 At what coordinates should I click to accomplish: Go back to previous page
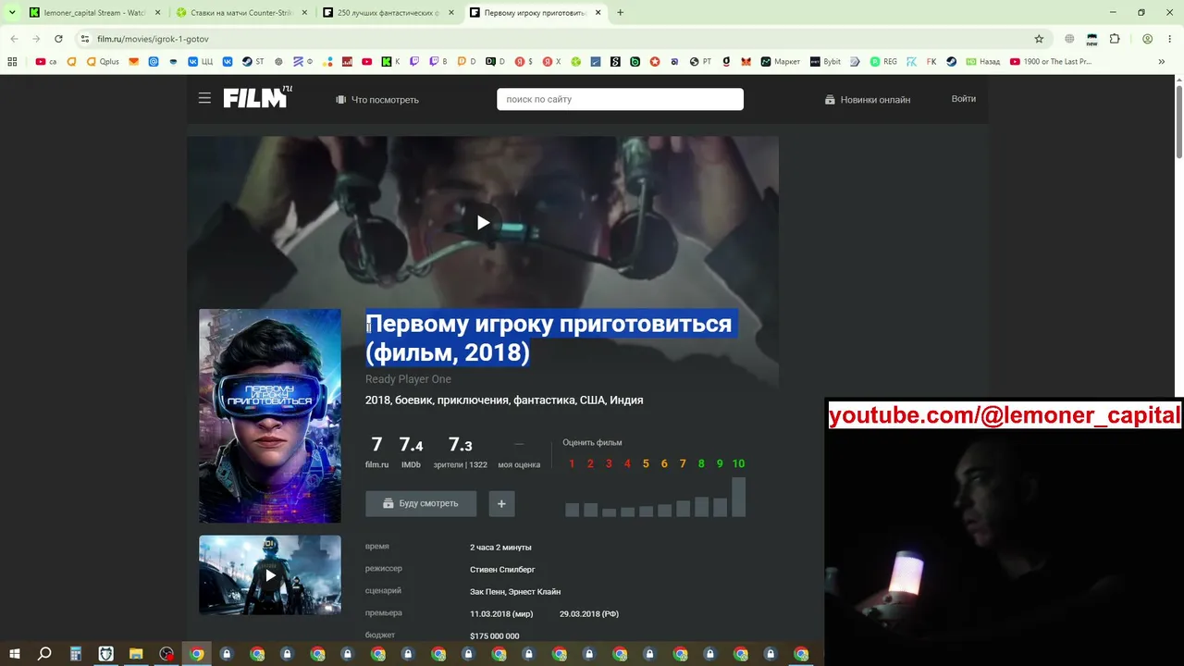(13, 39)
